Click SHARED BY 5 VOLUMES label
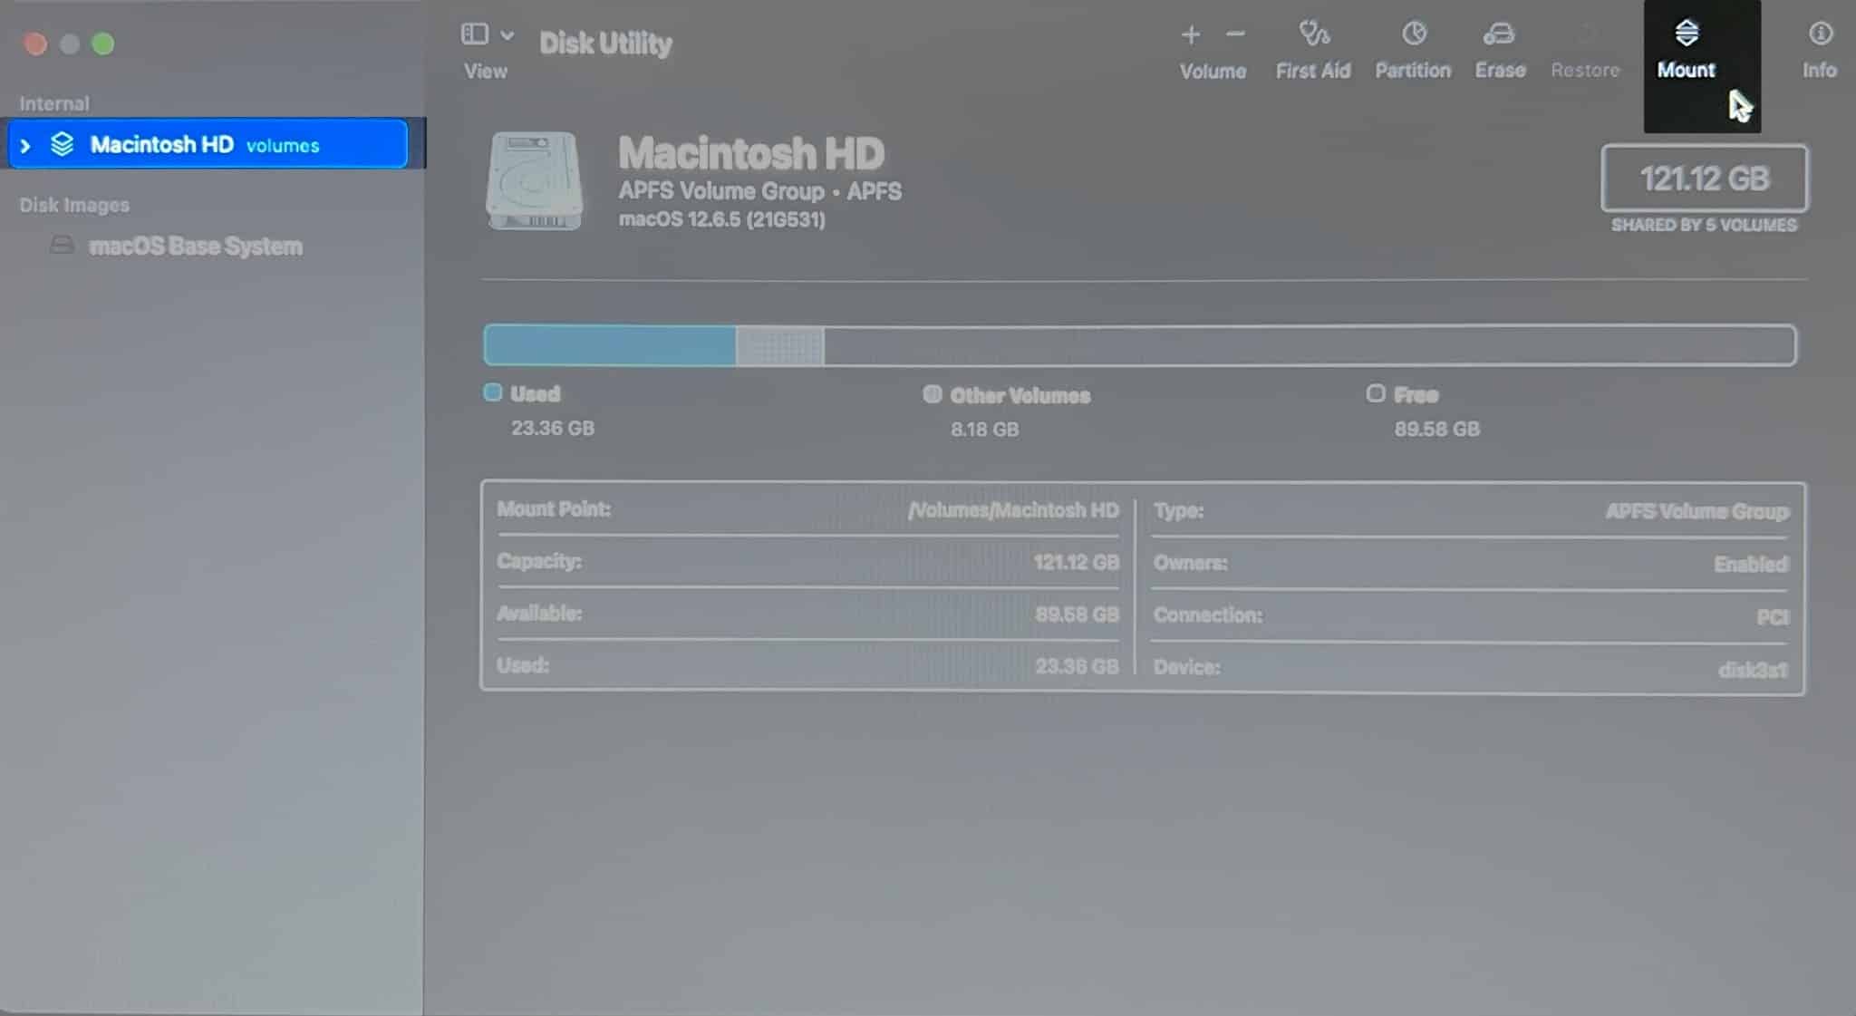 click(x=1704, y=225)
